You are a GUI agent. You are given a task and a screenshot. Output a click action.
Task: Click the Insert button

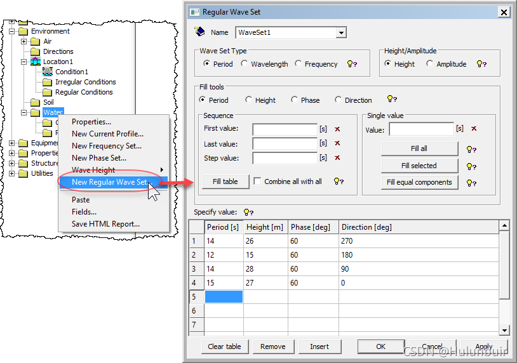coord(319,346)
